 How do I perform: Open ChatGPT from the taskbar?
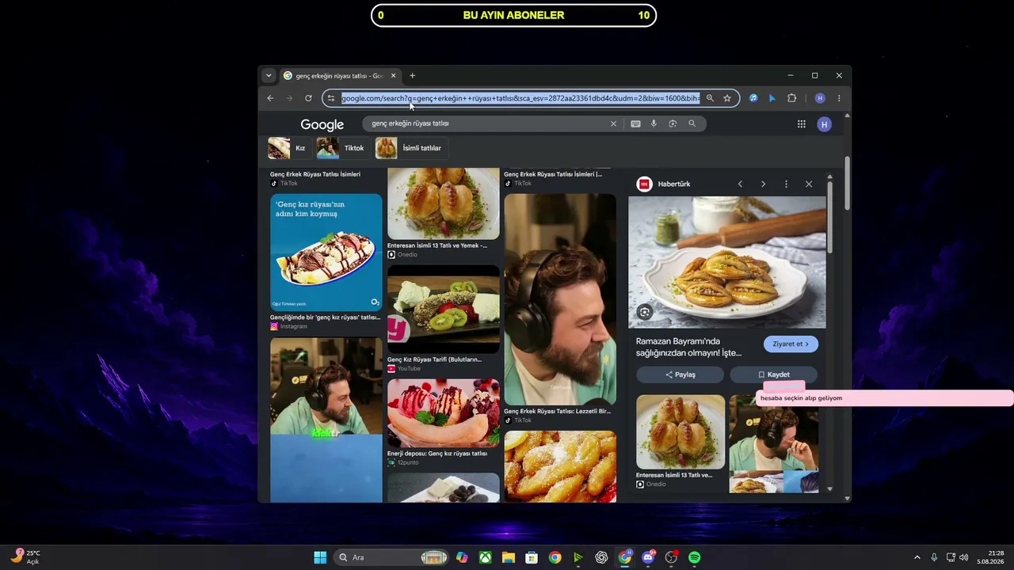601,557
